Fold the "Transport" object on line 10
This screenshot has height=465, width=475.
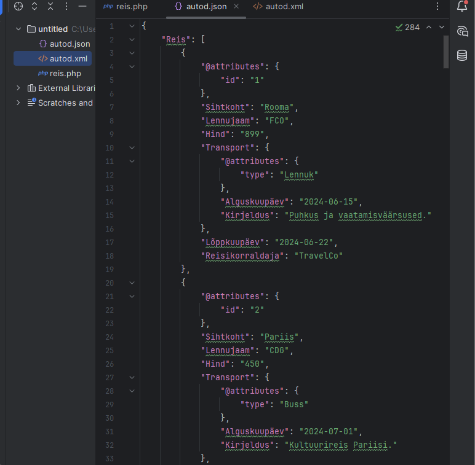[x=132, y=148]
